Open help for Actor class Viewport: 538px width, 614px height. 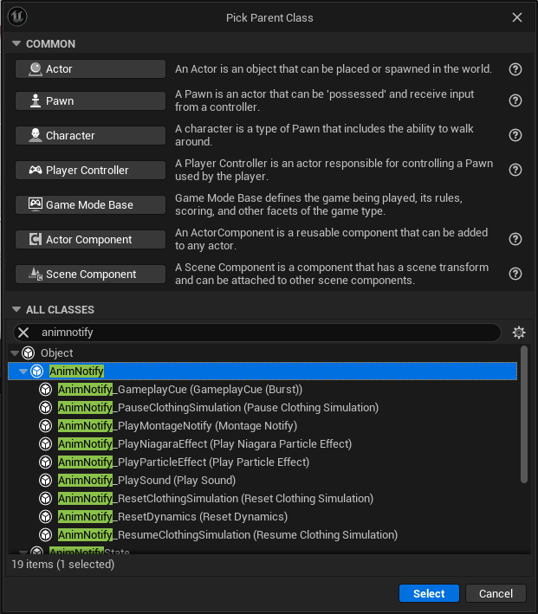pyautogui.click(x=515, y=69)
